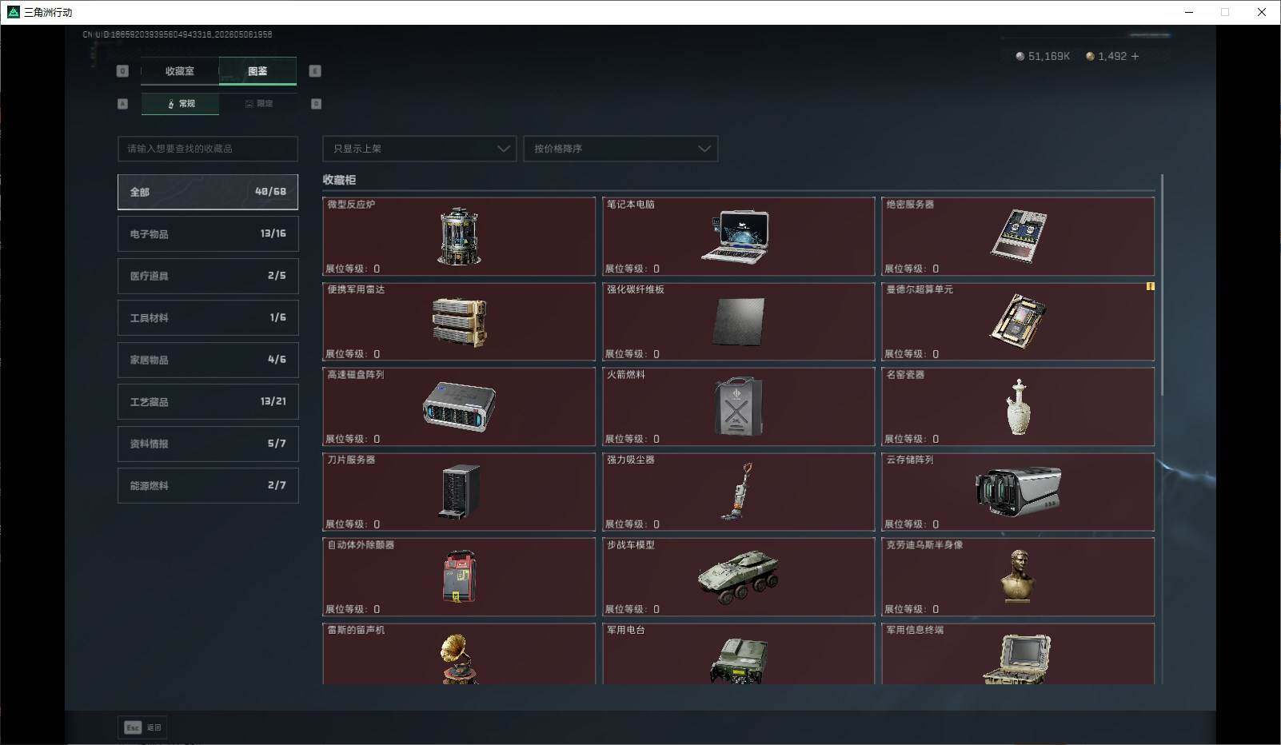Select the 便携军用雷达 radar item icon

point(459,322)
